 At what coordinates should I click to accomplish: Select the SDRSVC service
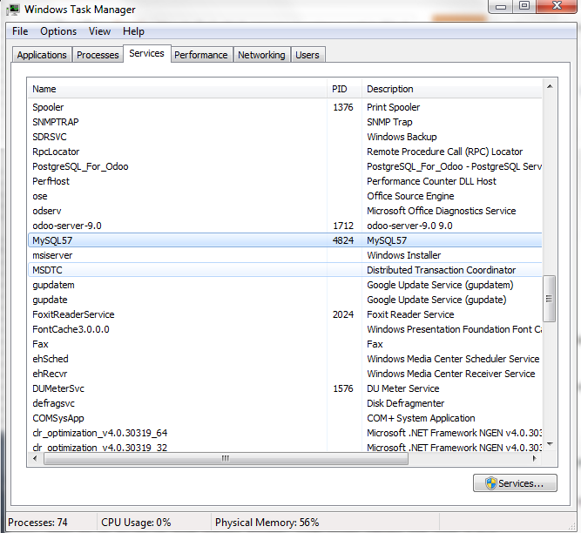[x=50, y=137]
